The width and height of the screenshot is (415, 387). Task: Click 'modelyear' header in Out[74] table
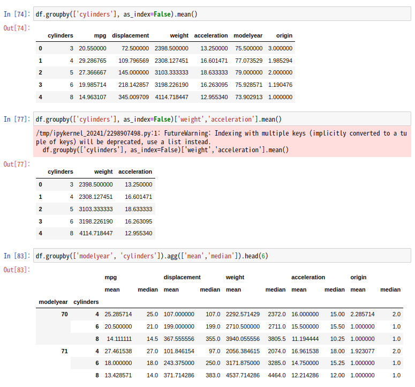coord(248,35)
